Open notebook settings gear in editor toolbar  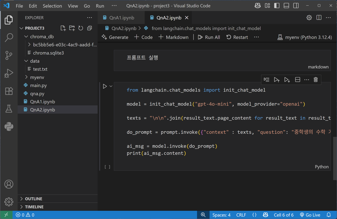point(309,18)
